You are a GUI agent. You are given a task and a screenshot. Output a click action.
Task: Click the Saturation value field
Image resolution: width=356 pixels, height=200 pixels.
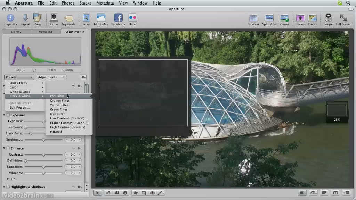73,167
